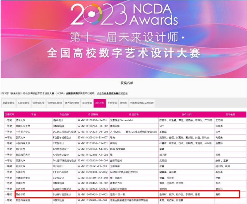
Task: Select the highlighted 本科生组 tab
Action: [100, 103]
